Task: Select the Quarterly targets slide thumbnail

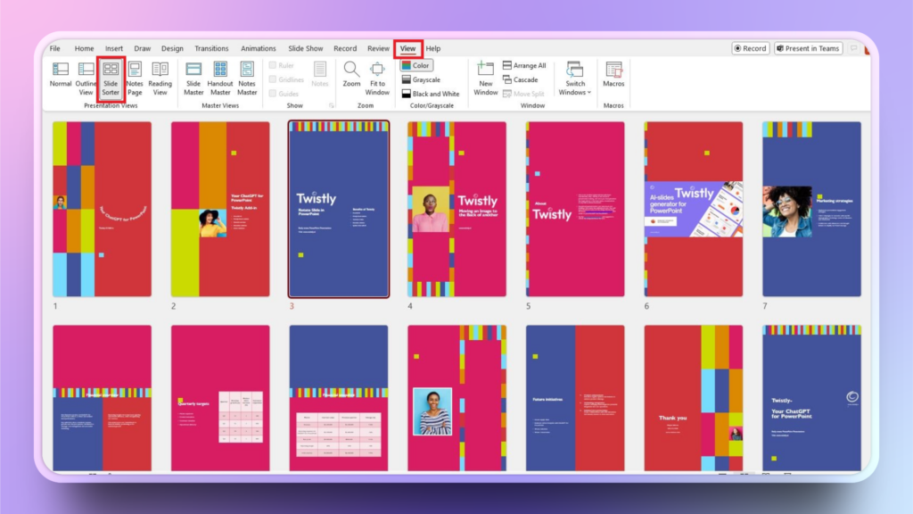Action: [220, 398]
